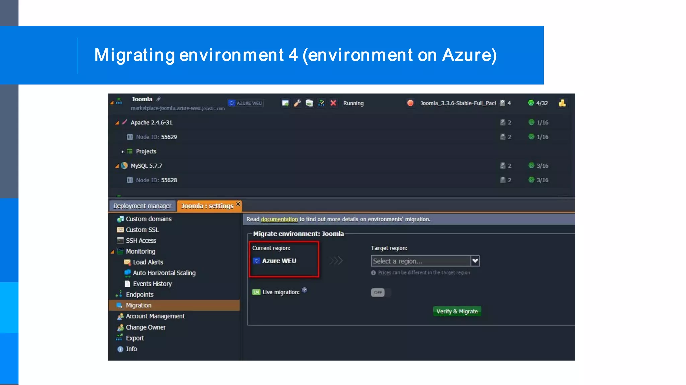686x385 pixels.
Task: Collapse the Monitoring settings section
Action: click(x=112, y=252)
